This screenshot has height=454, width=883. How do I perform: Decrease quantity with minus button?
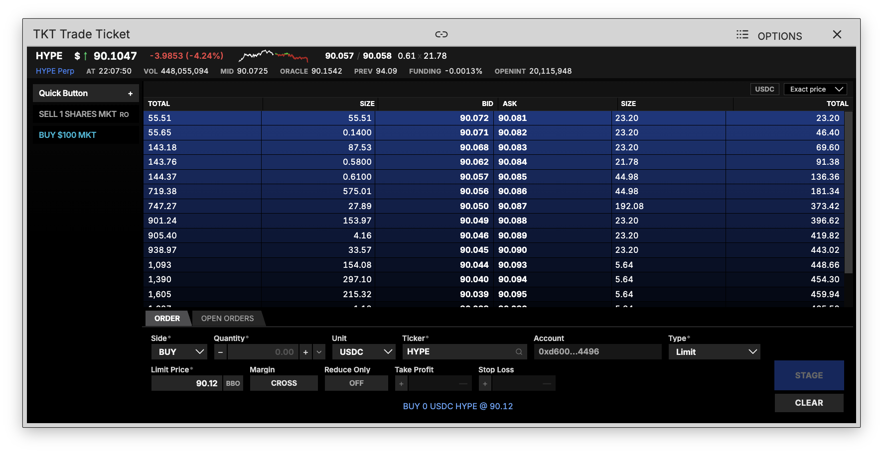point(220,352)
